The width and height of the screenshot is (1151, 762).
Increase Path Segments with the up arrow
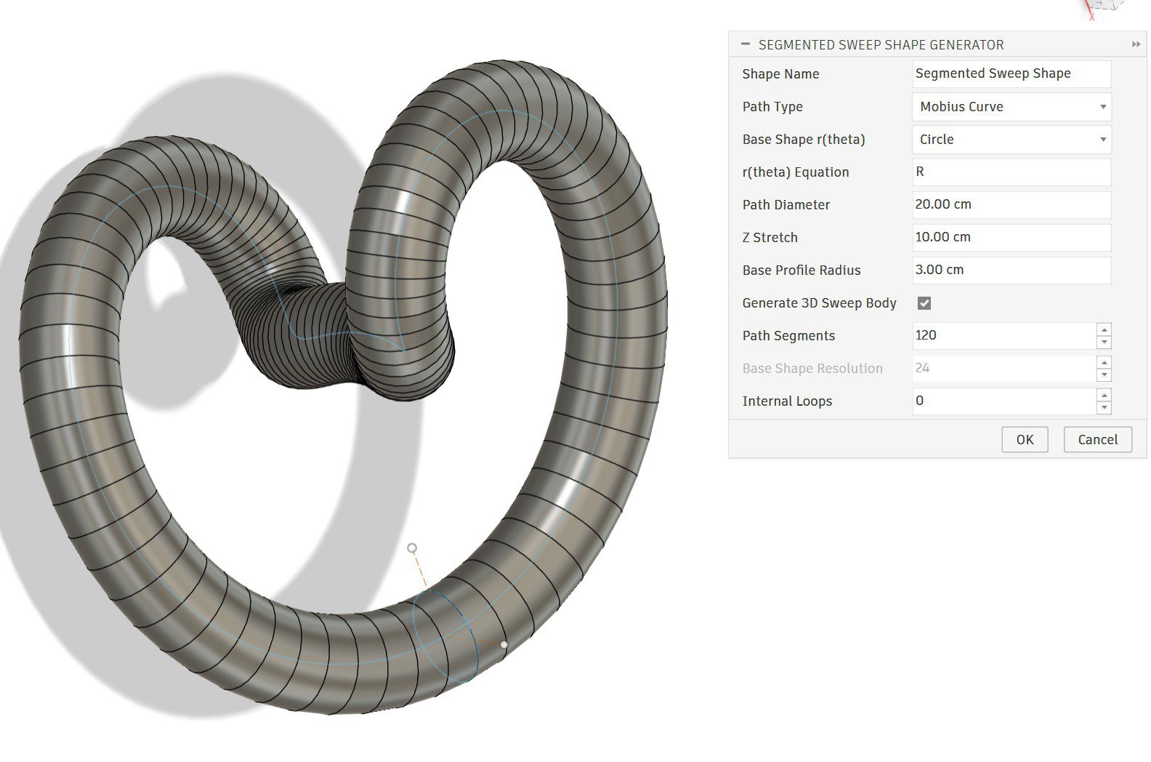pyautogui.click(x=1104, y=329)
